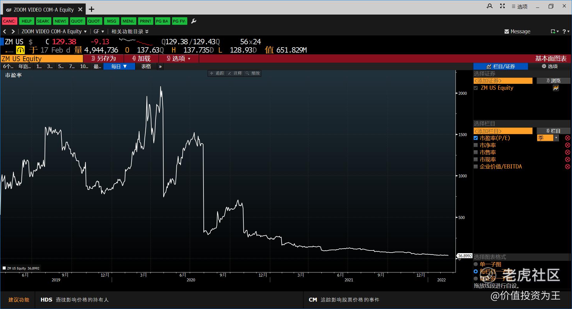Select the 年迄今 year-to-date range tab
Image resolution: width=572 pixels, height=309 pixels.
[x=25, y=67]
